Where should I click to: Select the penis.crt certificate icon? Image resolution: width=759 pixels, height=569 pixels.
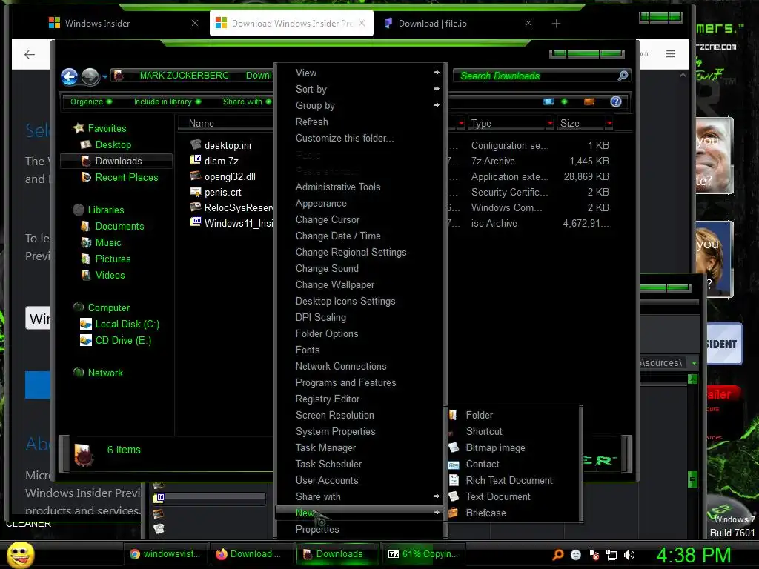coord(196,192)
